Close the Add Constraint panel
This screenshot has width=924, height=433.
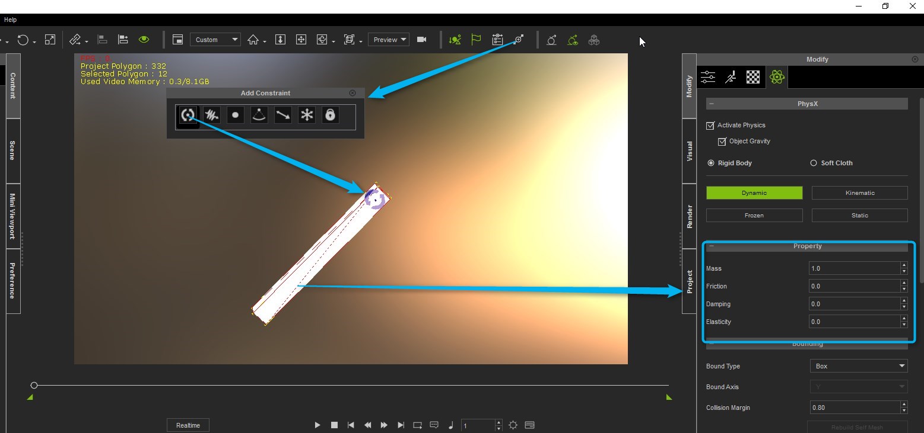click(x=353, y=93)
